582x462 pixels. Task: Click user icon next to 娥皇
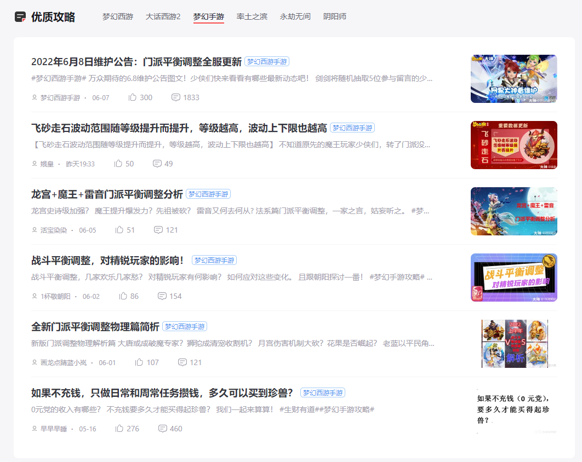click(x=35, y=164)
